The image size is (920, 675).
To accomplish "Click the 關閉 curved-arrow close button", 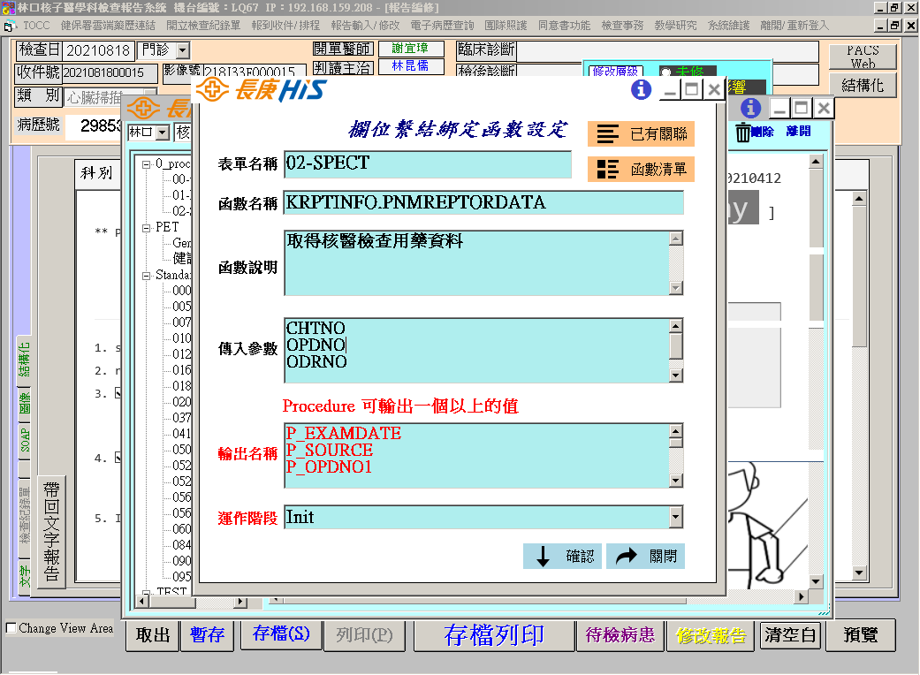I will coord(645,557).
